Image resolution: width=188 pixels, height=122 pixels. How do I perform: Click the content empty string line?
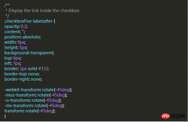click(x=15, y=32)
